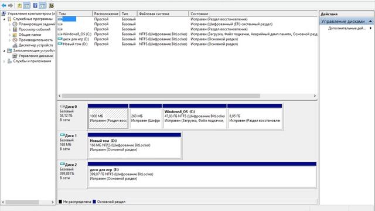375x211 pixels.
Task: Click the Windows8_OS (C:) volume icon in list
Action: click(x=60, y=34)
